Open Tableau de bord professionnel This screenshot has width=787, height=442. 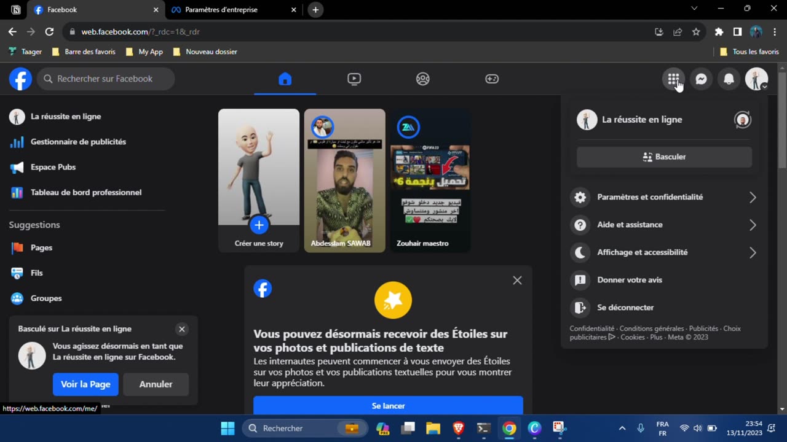click(x=86, y=192)
